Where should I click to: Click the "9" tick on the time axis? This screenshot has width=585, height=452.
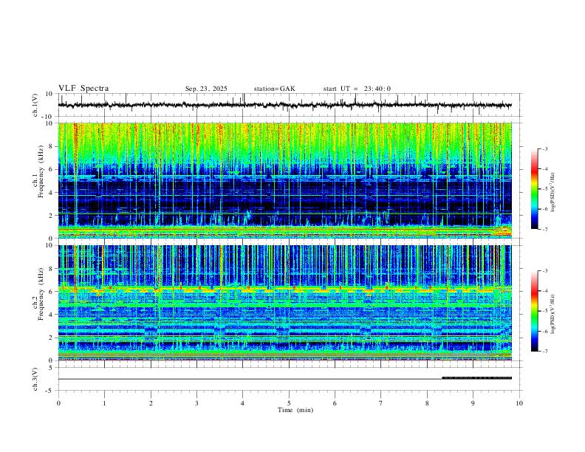pos(473,403)
